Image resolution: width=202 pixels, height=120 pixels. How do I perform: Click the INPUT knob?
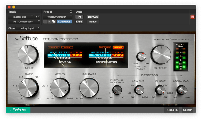pos(28,55)
